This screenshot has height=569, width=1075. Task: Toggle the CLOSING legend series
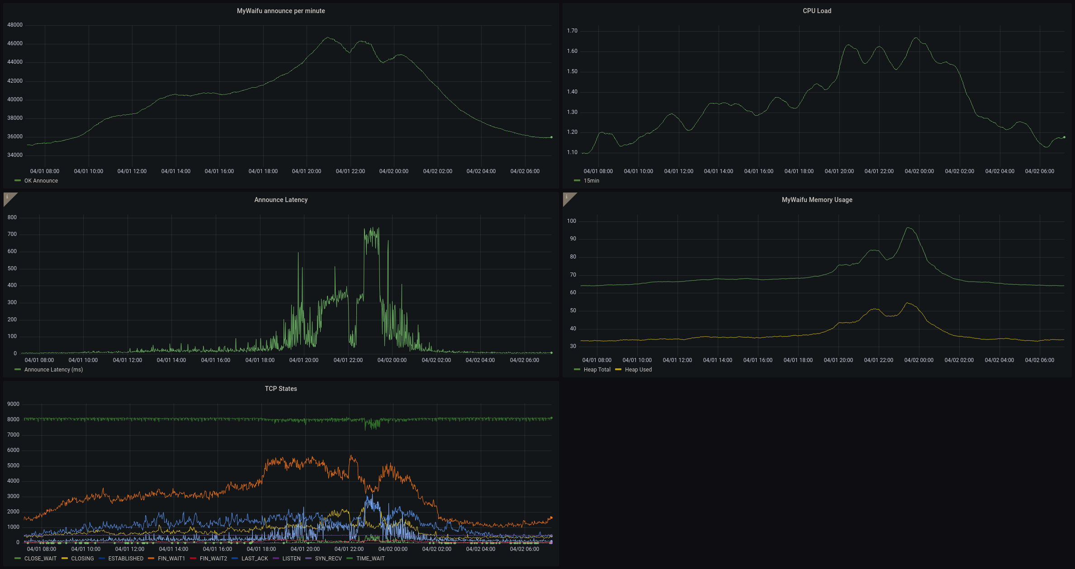[82, 559]
